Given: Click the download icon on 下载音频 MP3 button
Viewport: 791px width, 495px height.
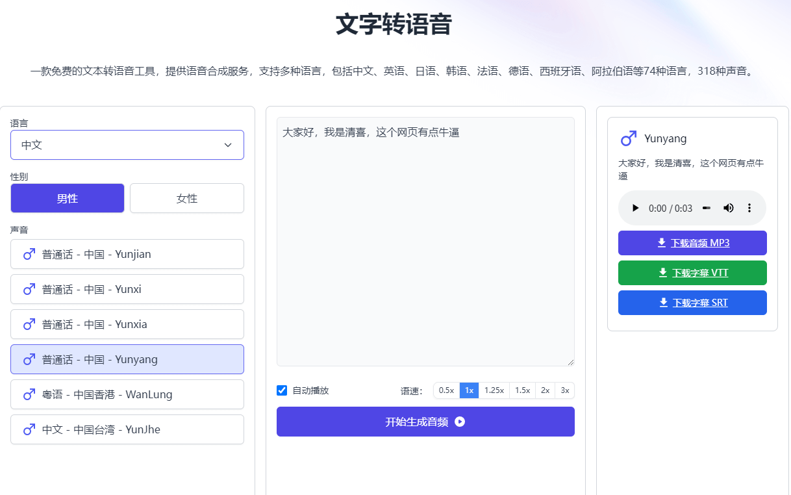Looking at the screenshot, I should tap(662, 242).
